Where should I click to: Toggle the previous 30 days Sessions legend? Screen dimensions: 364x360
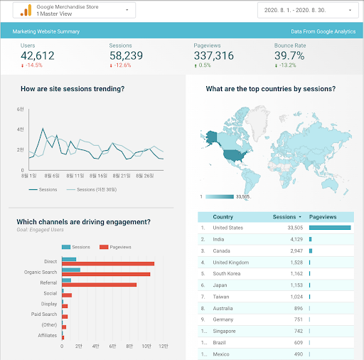92,189
